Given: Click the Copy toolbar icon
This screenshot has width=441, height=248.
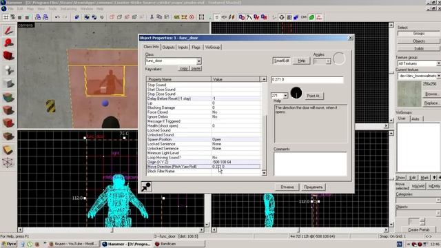Looking at the screenshot, I should (x=159, y=17).
